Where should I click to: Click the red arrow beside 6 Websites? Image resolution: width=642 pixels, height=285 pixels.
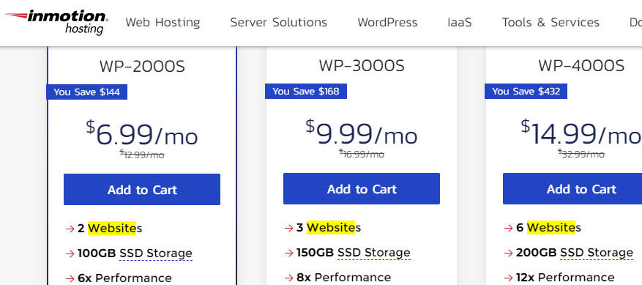pyautogui.click(x=509, y=228)
